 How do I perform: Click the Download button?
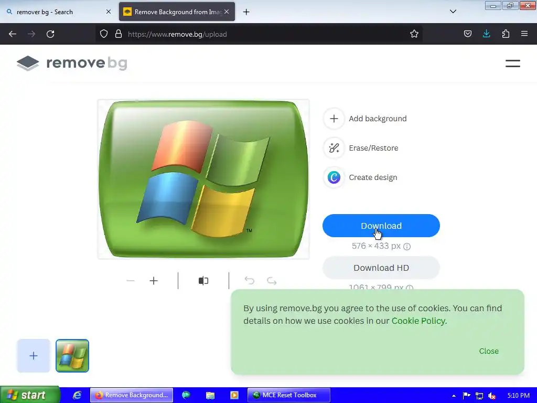click(381, 226)
